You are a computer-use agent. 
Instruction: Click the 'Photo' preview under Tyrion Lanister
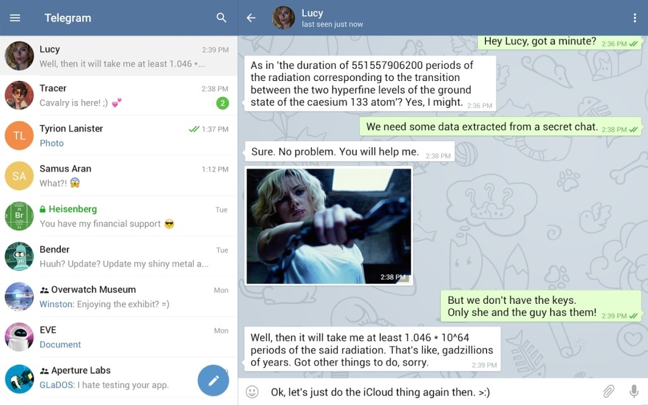click(52, 144)
